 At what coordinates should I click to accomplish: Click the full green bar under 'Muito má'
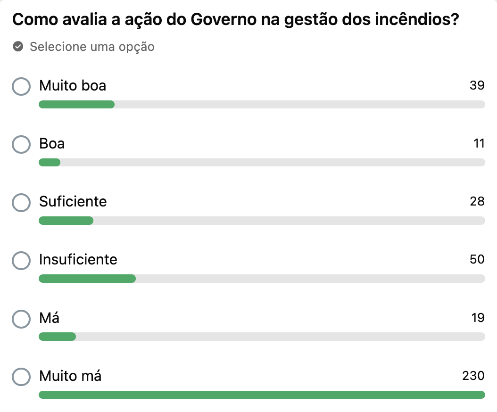click(x=262, y=395)
